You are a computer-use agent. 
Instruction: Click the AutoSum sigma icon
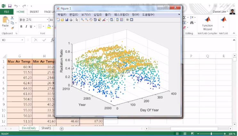point(185,18)
